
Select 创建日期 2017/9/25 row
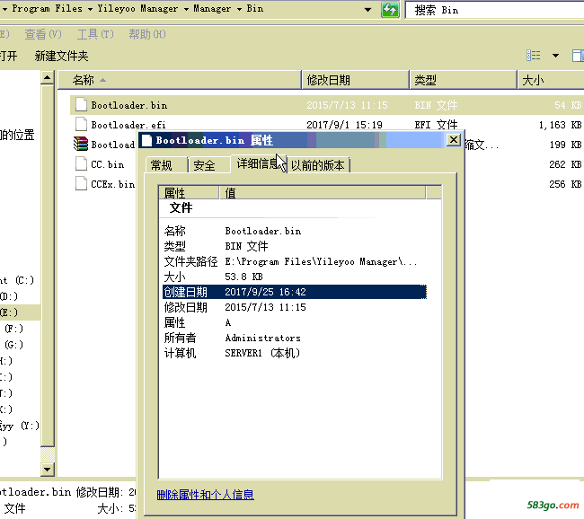(x=294, y=292)
